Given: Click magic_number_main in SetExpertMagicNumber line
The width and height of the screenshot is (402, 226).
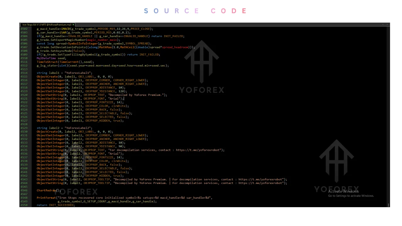Looking at the screenshot, I should coord(102,40).
